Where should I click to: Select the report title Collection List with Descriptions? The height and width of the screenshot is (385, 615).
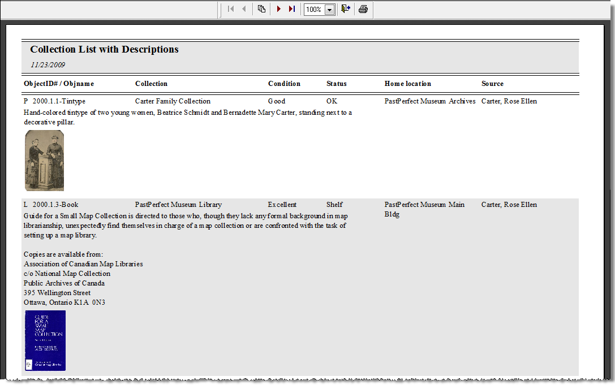click(x=104, y=49)
